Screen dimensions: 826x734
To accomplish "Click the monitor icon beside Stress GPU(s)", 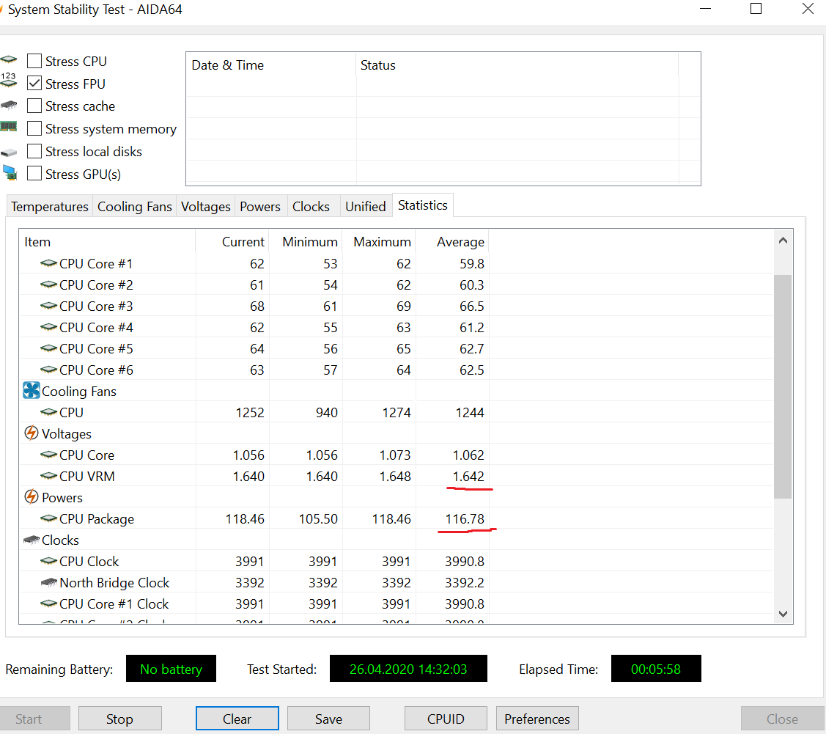I will (10, 173).
